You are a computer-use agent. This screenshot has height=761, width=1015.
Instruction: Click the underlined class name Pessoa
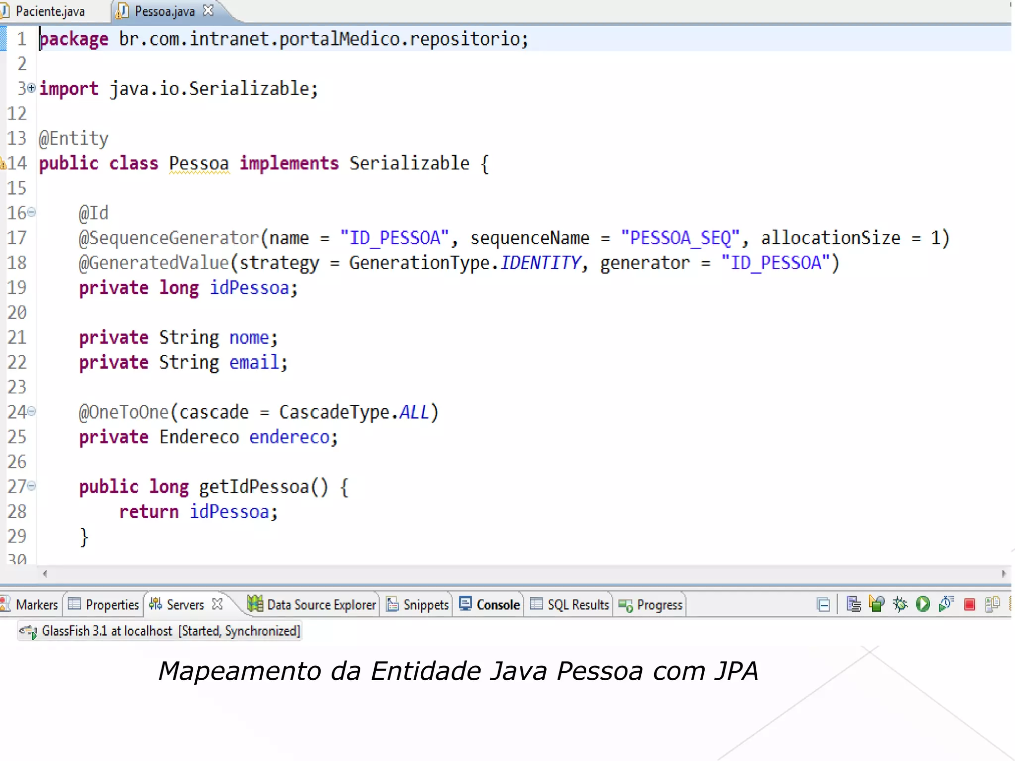point(199,163)
